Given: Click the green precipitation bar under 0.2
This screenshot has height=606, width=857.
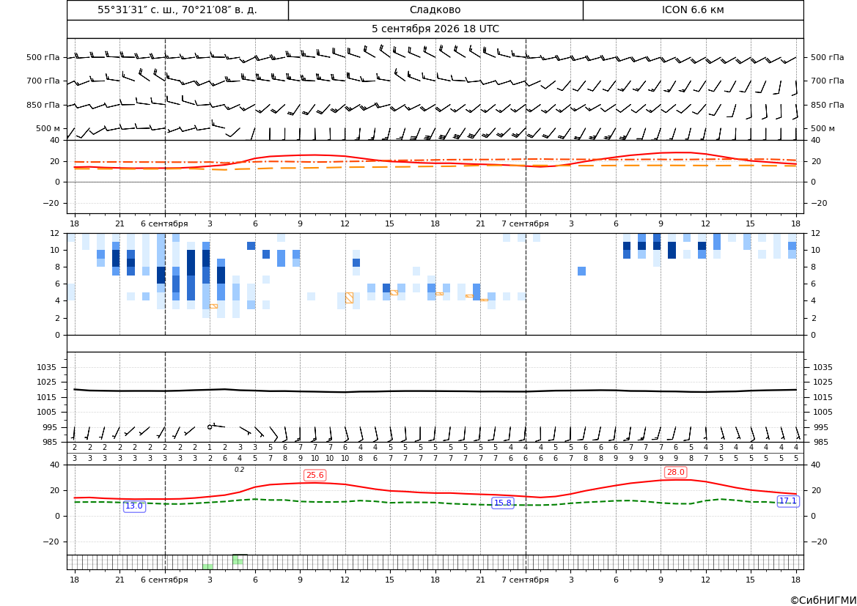Looking at the screenshot, I should coord(238,560).
